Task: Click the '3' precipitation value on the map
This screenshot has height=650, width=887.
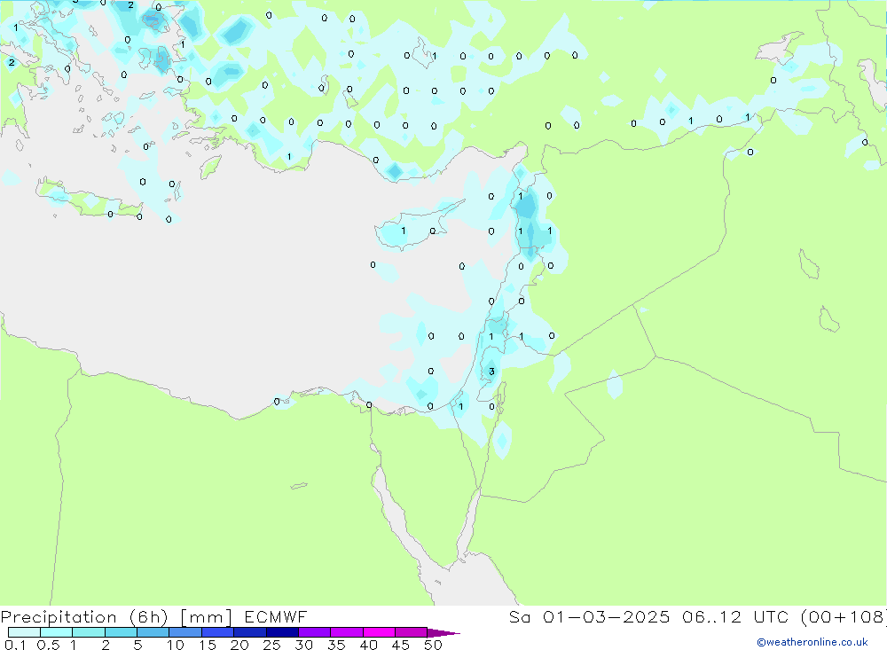Action: (x=491, y=372)
